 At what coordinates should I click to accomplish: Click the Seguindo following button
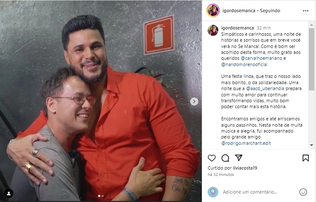pyautogui.click(x=270, y=11)
